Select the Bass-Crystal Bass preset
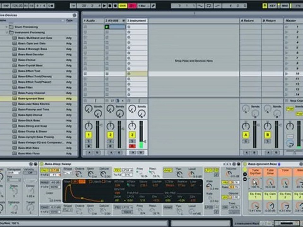 point(30,66)
